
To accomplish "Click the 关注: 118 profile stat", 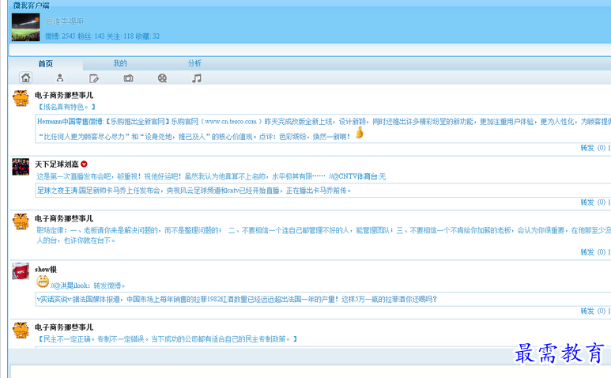I will pyautogui.click(x=120, y=36).
